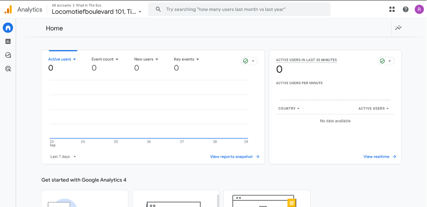Viewport: 427px width, 207px height.
Task: Open the Explore icon in sidebar
Action: coord(8,55)
